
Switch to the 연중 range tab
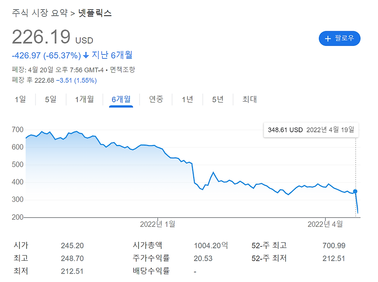(156, 99)
